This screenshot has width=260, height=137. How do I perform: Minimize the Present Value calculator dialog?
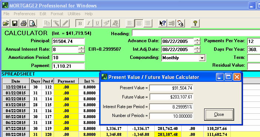[x=220, y=77]
